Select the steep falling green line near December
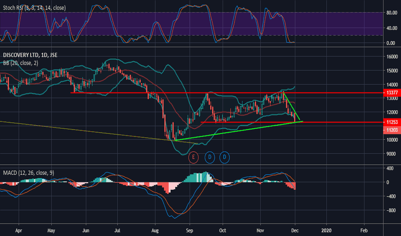This screenshot has width=401, height=236. [292, 106]
